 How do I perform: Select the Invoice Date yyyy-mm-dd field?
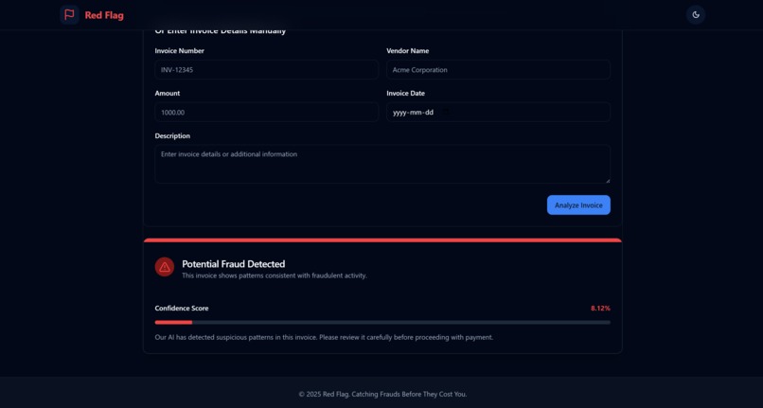[498, 112]
